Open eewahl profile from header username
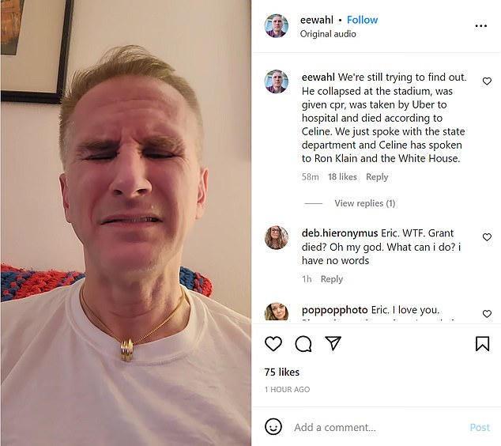This screenshot has height=446, width=501. pyautogui.click(x=317, y=20)
